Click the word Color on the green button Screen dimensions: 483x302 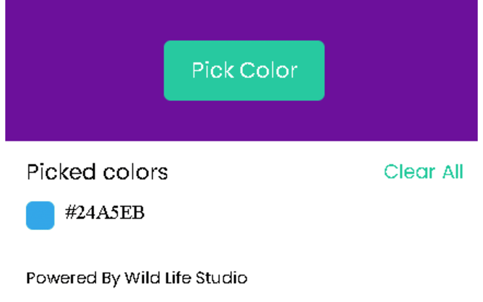tap(268, 71)
